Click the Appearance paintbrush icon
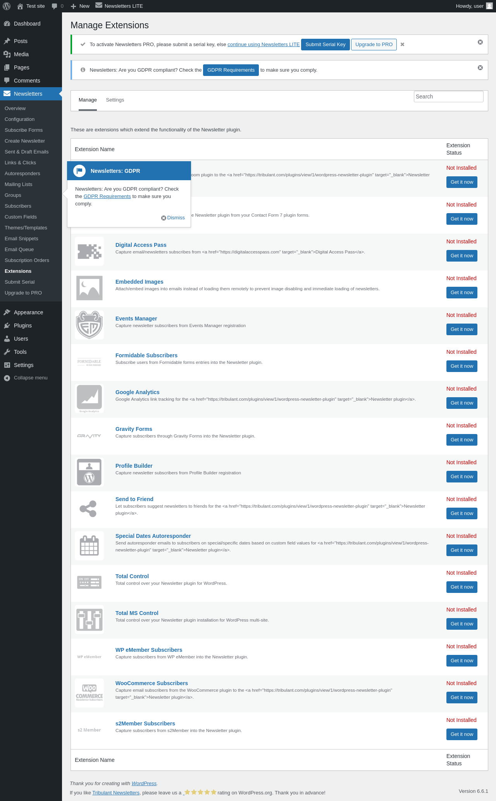Image resolution: width=496 pixels, height=801 pixels. 7,312
